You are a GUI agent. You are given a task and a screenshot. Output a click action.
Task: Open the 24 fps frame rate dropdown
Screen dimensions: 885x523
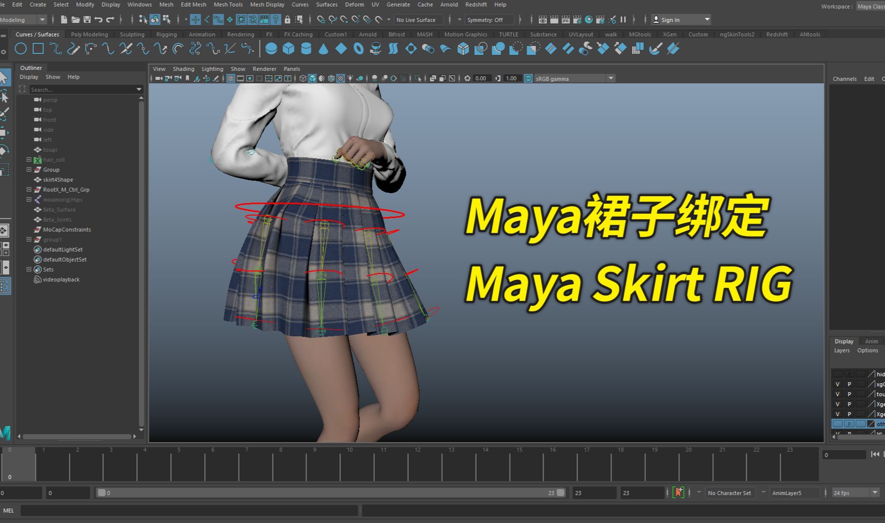[x=875, y=493]
